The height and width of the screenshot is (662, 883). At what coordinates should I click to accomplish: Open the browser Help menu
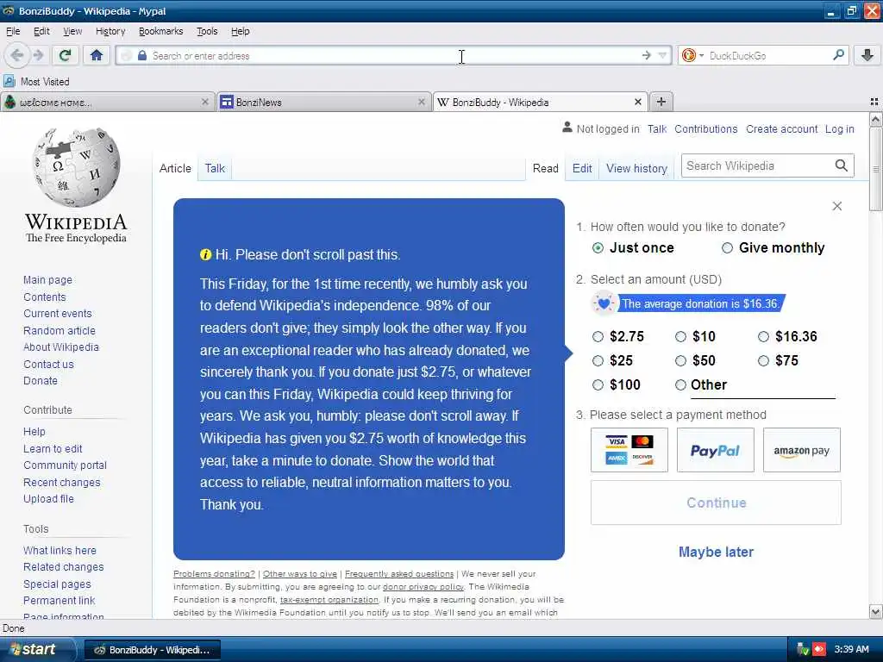click(240, 31)
